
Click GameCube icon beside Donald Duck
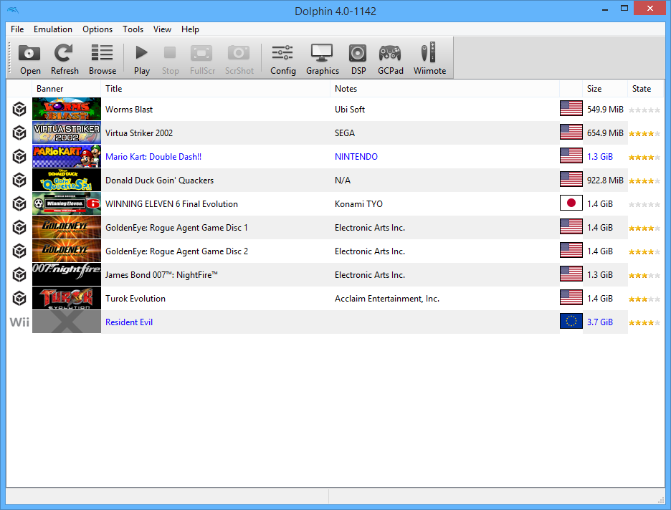click(x=19, y=181)
